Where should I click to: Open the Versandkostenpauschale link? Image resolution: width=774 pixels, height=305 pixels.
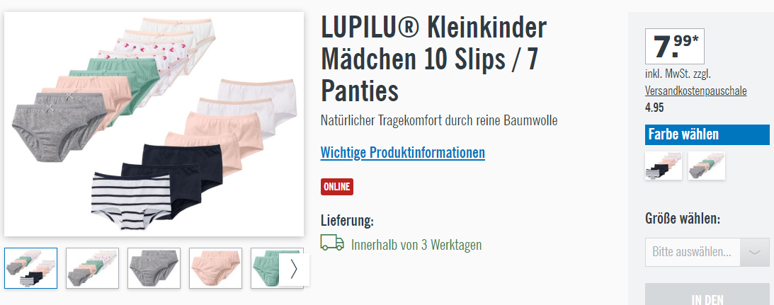click(695, 91)
